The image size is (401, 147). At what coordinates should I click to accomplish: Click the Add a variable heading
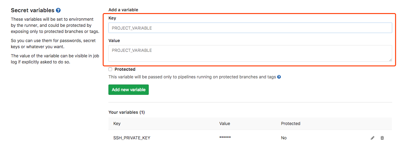(x=123, y=10)
